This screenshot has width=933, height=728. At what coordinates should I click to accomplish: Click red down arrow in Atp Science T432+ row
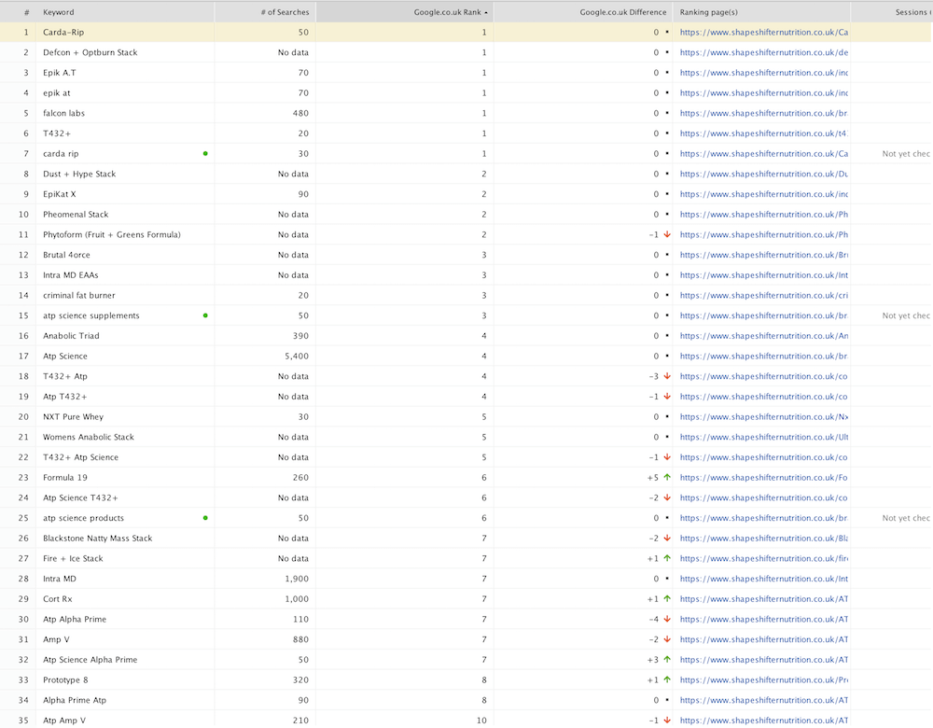click(x=667, y=497)
